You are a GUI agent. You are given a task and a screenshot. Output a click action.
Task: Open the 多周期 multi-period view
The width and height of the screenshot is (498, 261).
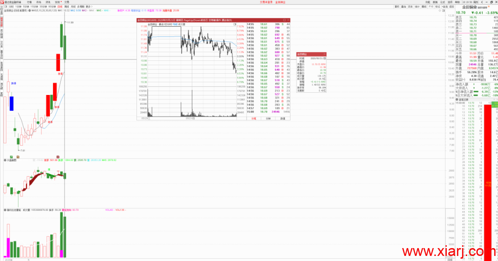click(x=81, y=6)
